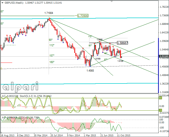Screen dimensions: 169x137
Task: Click the 1.73500 horizontal line label
Action: (83, 16)
